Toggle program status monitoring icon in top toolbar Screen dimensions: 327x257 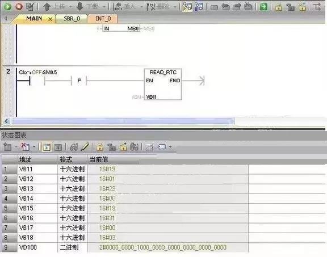click(x=187, y=7)
